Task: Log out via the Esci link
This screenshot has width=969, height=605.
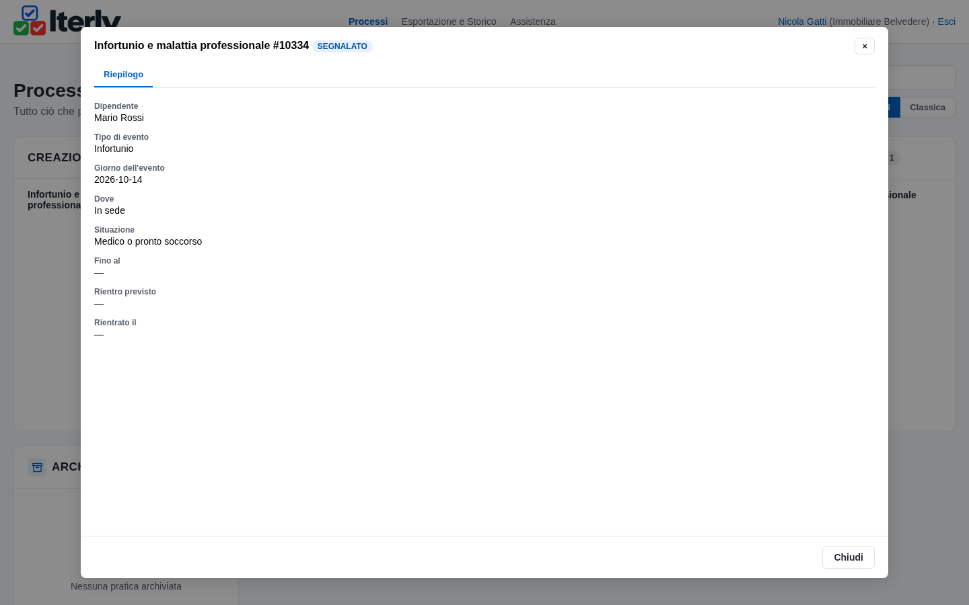Action: [947, 22]
